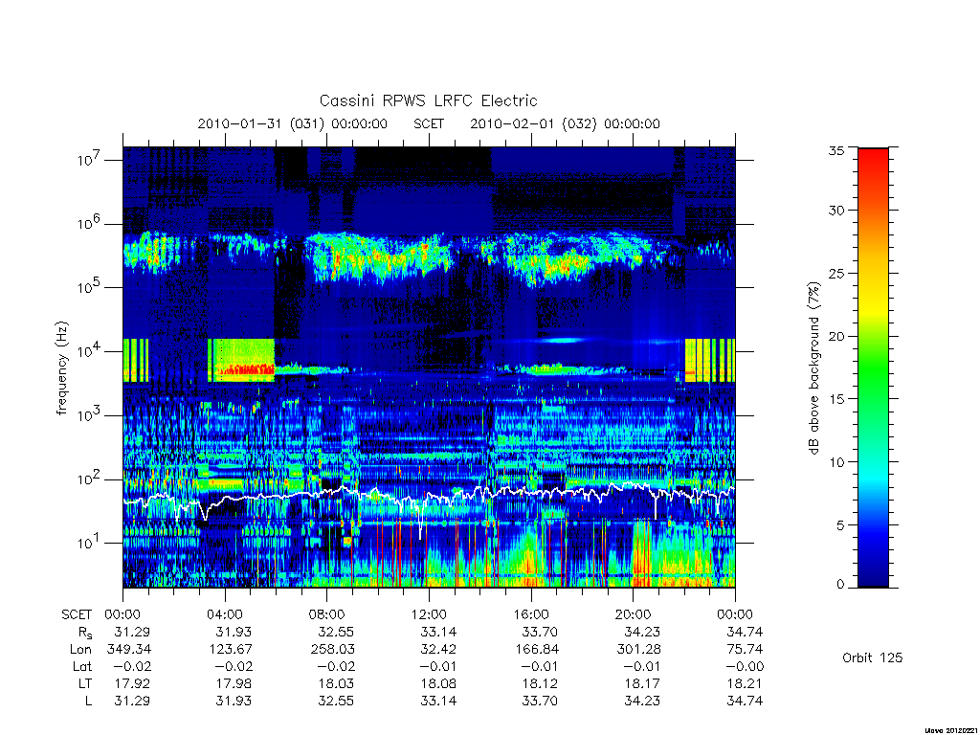Screen dimensions: 980x735
Task: Click the 'Orbit 125' text
Action: coord(873,657)
